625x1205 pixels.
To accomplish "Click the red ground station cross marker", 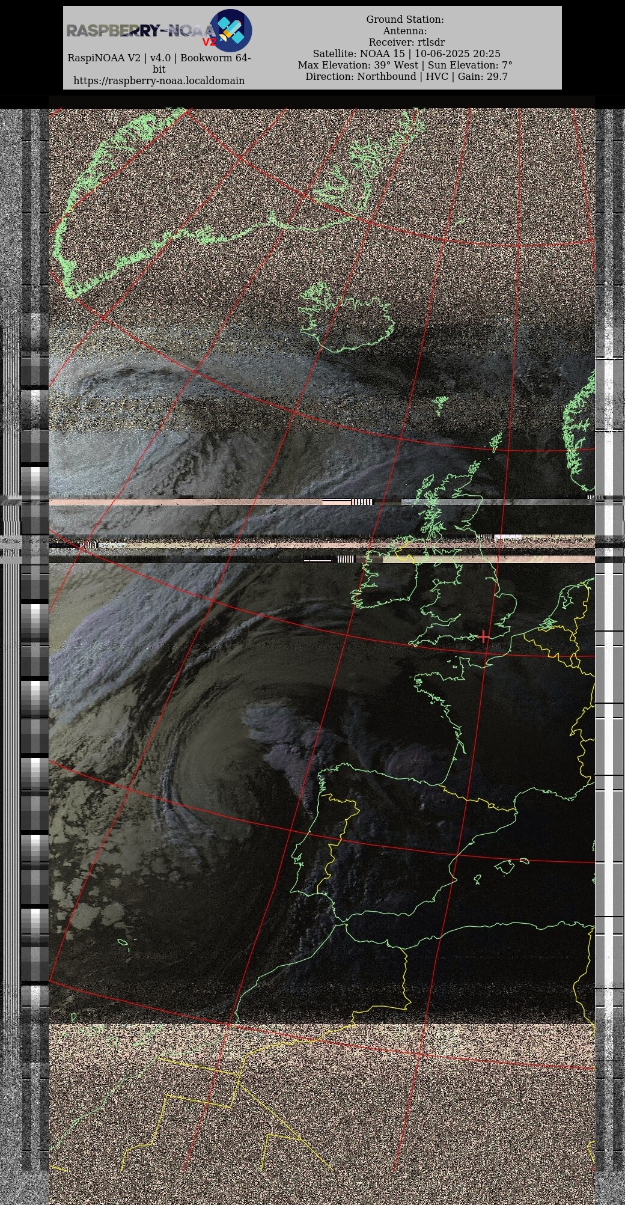I will click(484, 636).
